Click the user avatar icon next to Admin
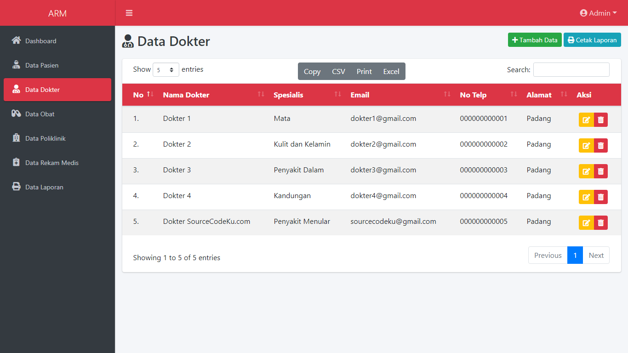 click(x=584, y=13)
